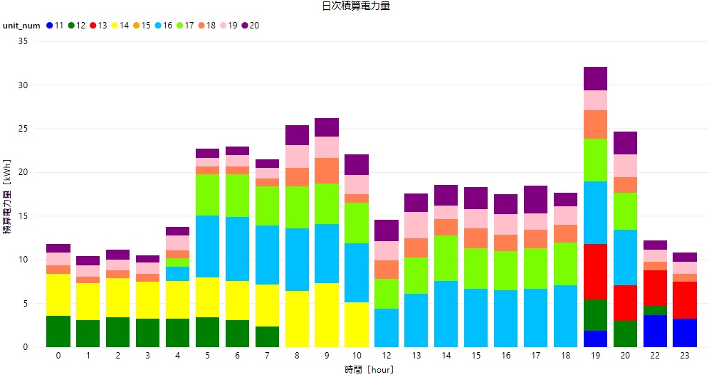Click the coral legend marker for unit 18

(201, 26)
